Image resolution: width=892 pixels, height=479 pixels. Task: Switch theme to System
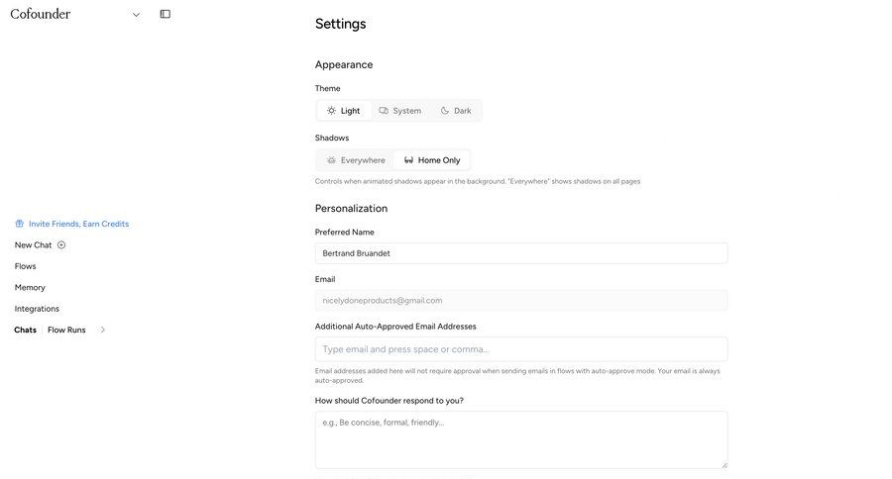click(400, 111)
